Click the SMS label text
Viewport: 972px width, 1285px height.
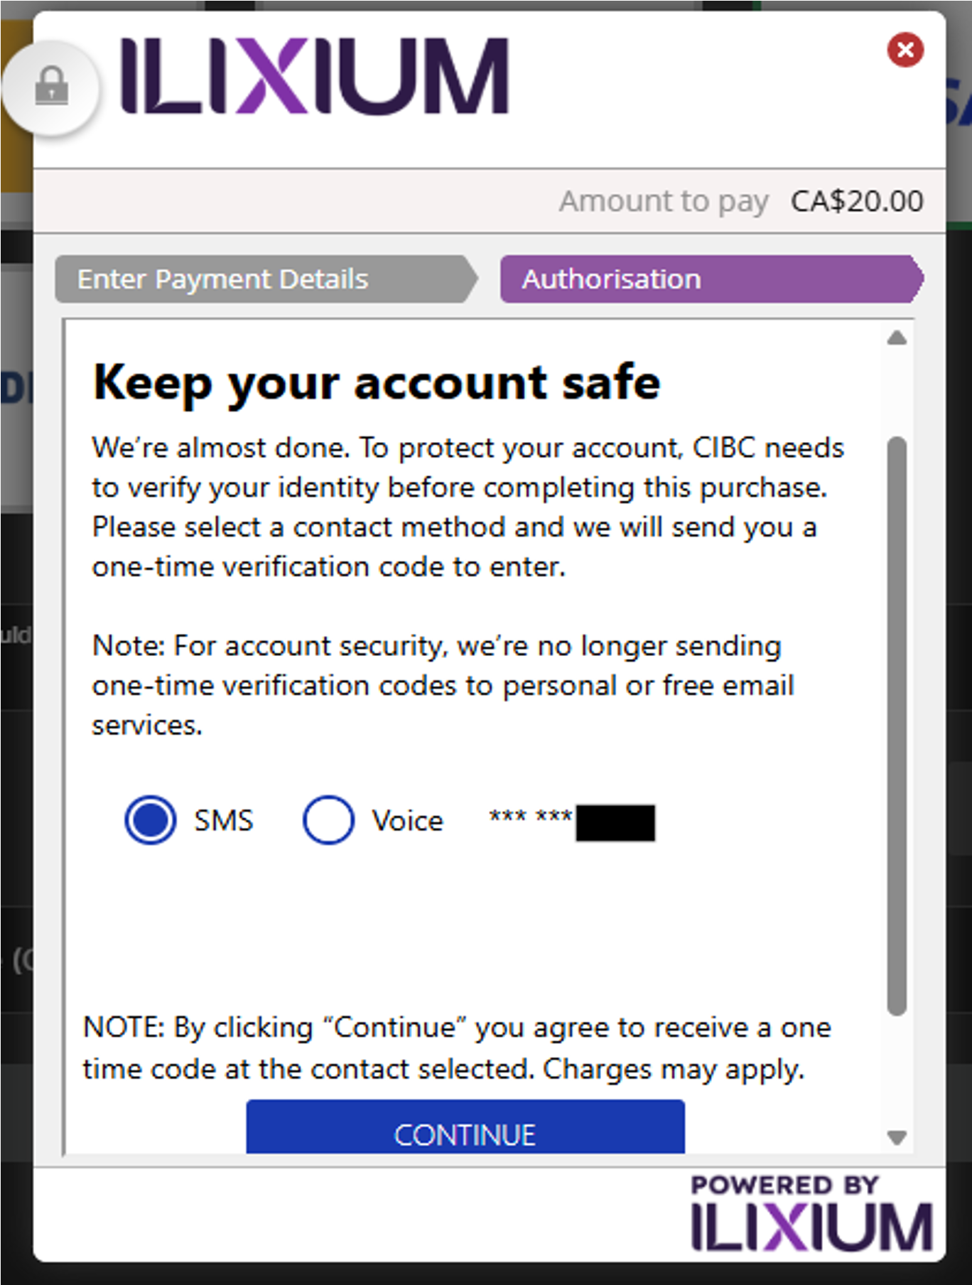tap(224, 821)
